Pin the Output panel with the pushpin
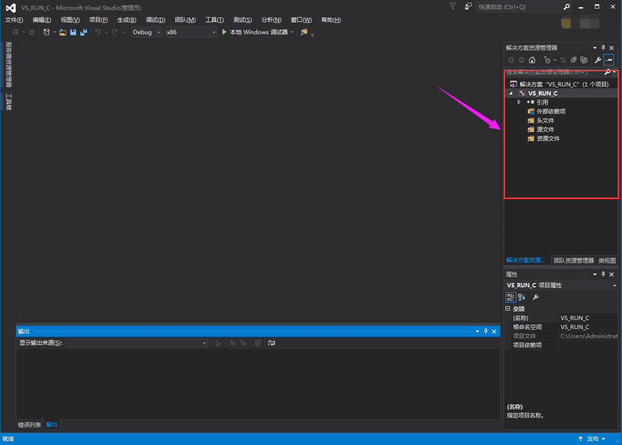 click(486, 331)
